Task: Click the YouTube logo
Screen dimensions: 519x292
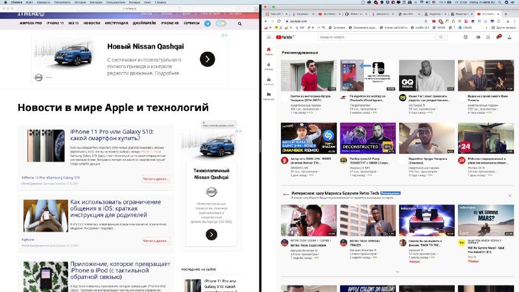Action: pos(285,38)
